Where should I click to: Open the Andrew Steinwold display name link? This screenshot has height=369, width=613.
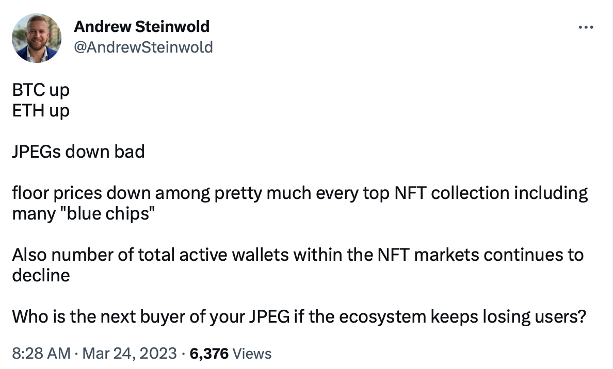141,26
